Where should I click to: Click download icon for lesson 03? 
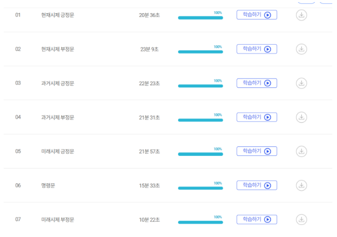click(x=301, y=83)
